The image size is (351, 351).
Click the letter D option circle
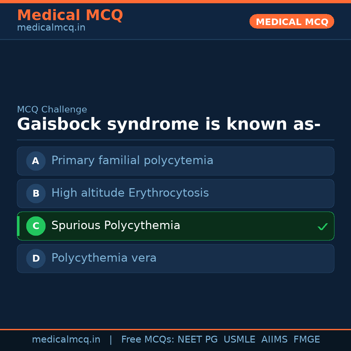pos(36,258)
